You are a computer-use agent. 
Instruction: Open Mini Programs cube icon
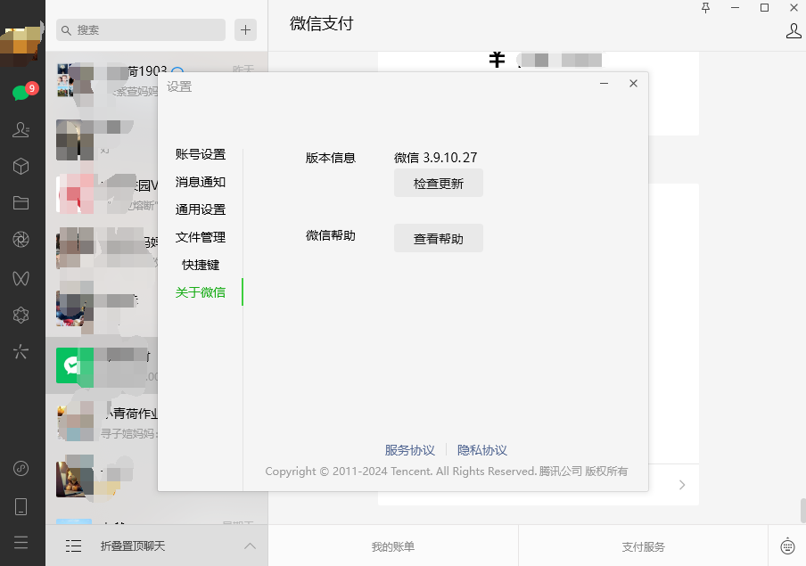coord(22,166)
